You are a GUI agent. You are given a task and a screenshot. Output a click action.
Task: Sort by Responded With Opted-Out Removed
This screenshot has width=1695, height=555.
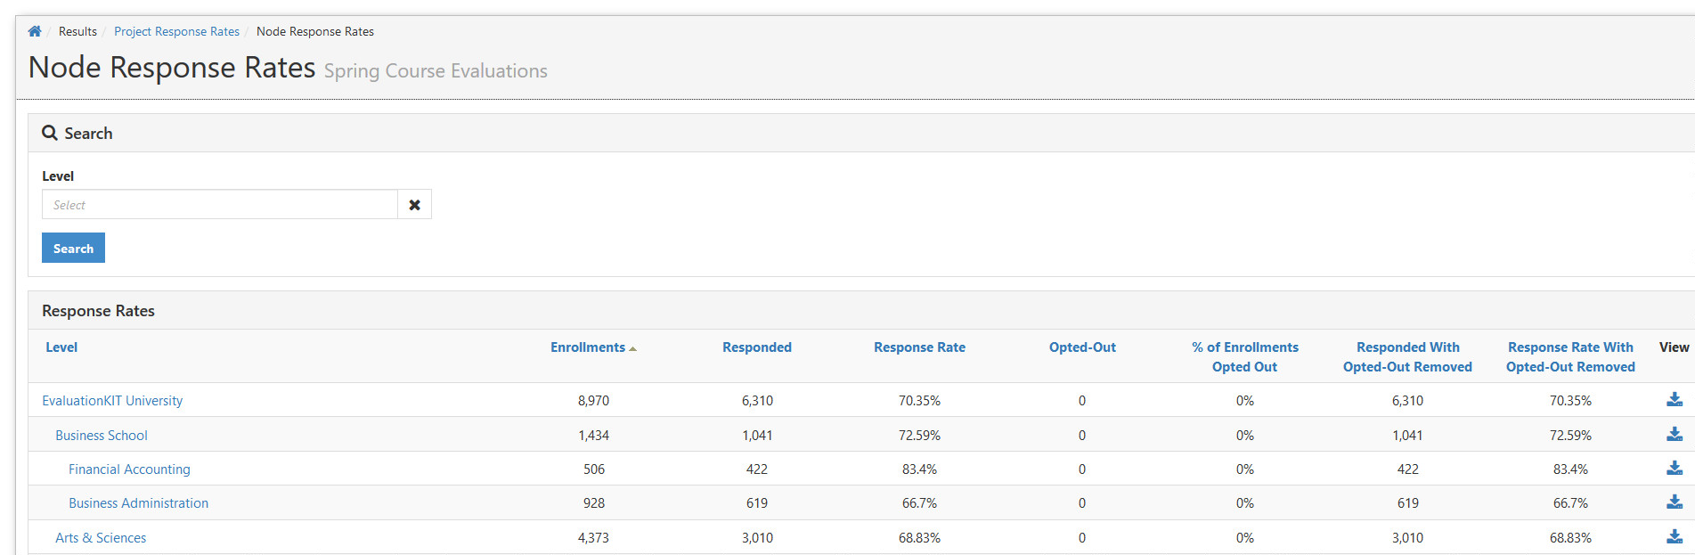[x=1407, y=357]
